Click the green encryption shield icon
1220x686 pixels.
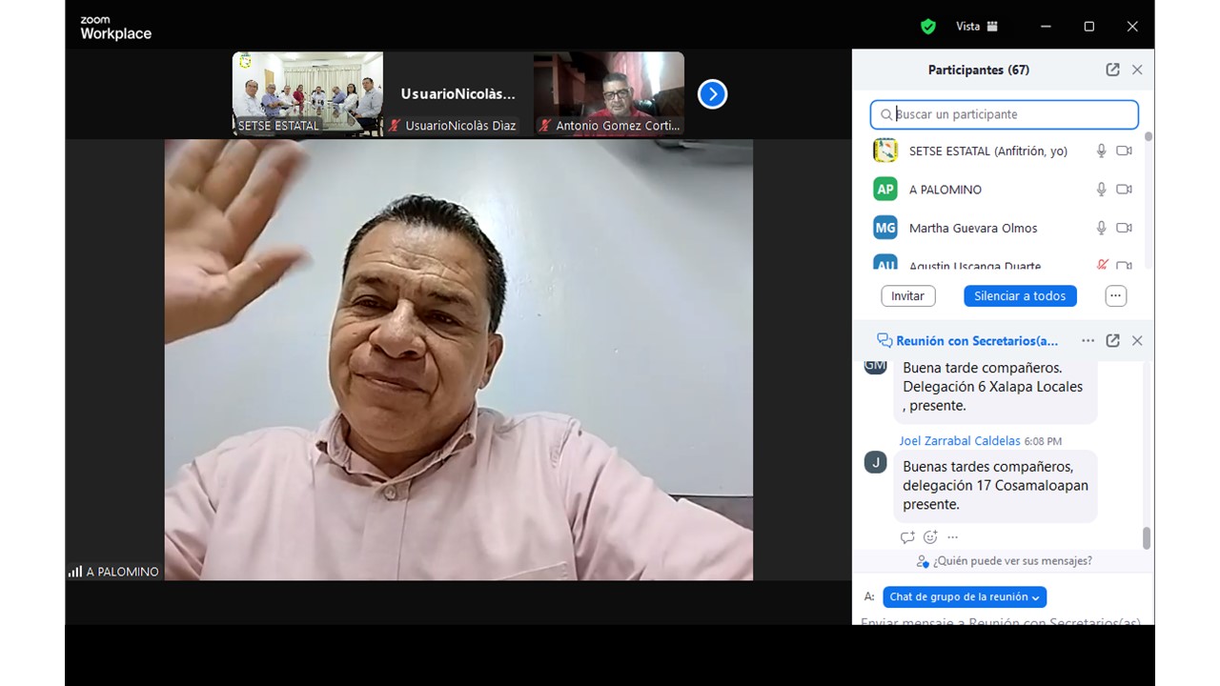927,27
